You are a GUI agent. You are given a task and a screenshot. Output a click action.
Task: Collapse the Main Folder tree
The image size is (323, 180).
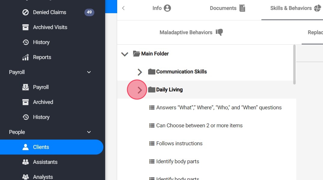[x=124, y=54]
